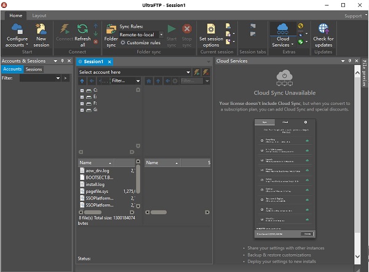
Task: Click the green download arrow in Connect group
Action: pyautogui.click(x=95, y=34)
